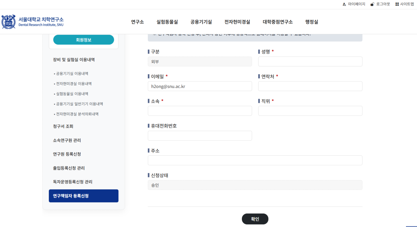Open the 연구소 main menu

137,22
